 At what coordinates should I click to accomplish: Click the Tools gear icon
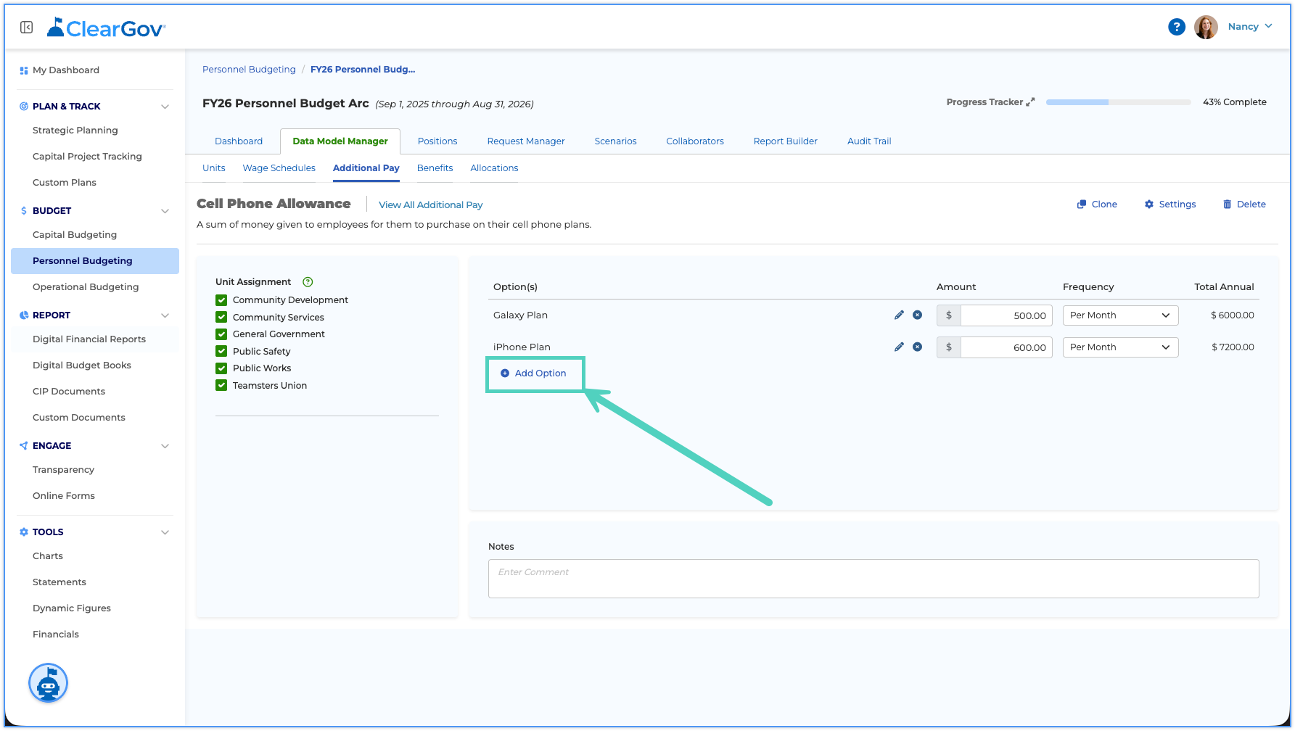[24, 532]
